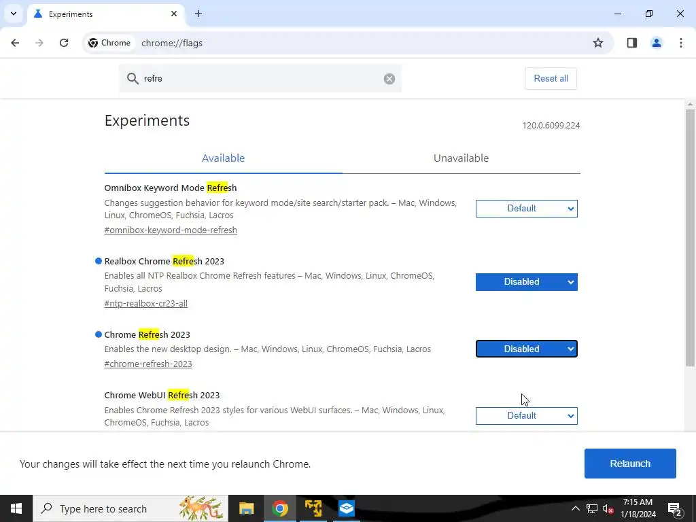Click the Chrome site info chip
Viewport: 696px width, 522px height.
point(109,43)
